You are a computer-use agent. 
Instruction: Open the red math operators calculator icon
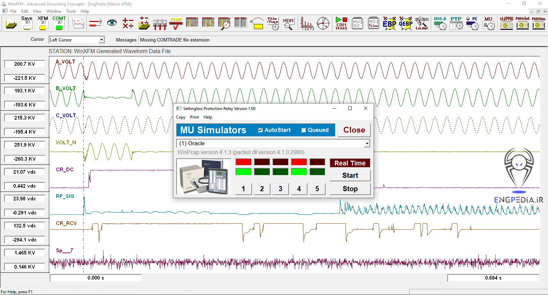coord(128,23)
